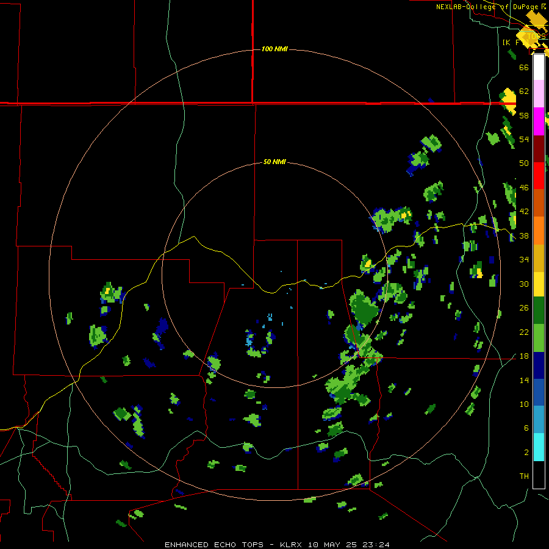The height and width of the screenshot is (549, 549).
Task: Select the dark green legend swatch
Action: pos(539,310)
